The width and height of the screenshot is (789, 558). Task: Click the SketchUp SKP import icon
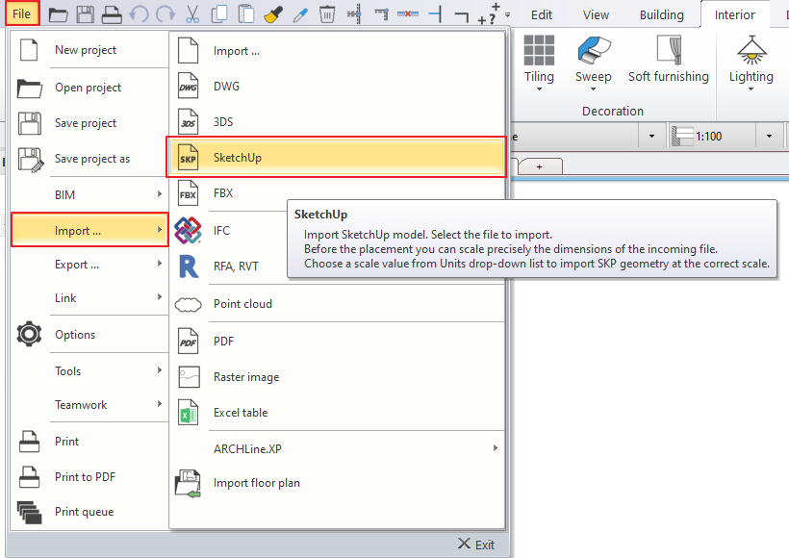click(189, 158)
